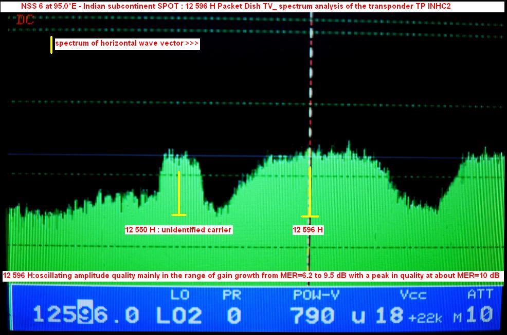Select the PR value 0
Image resolution: width=507 pixels, height=335 pixels.
pyautogui.click(x=234, y=315)
